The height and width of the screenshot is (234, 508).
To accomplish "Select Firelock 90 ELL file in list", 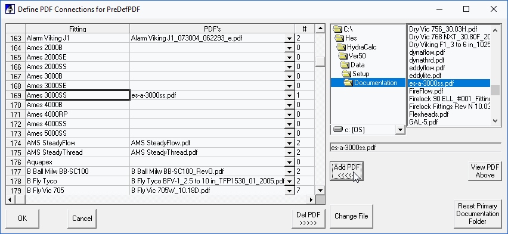I will tap(450, 99).
